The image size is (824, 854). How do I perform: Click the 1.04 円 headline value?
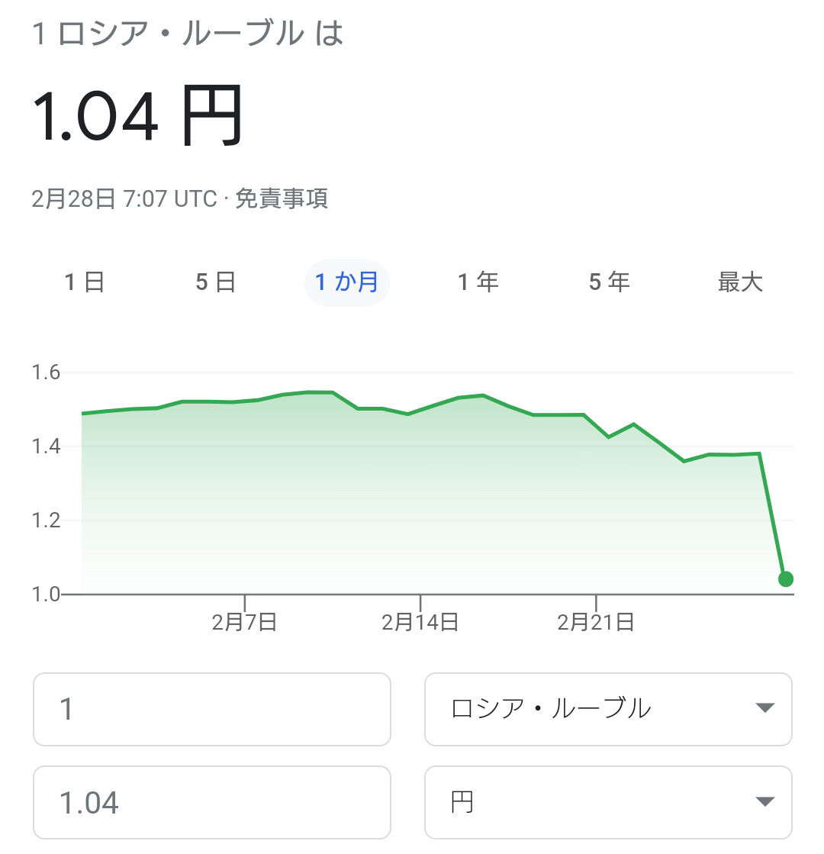[137, 115]
